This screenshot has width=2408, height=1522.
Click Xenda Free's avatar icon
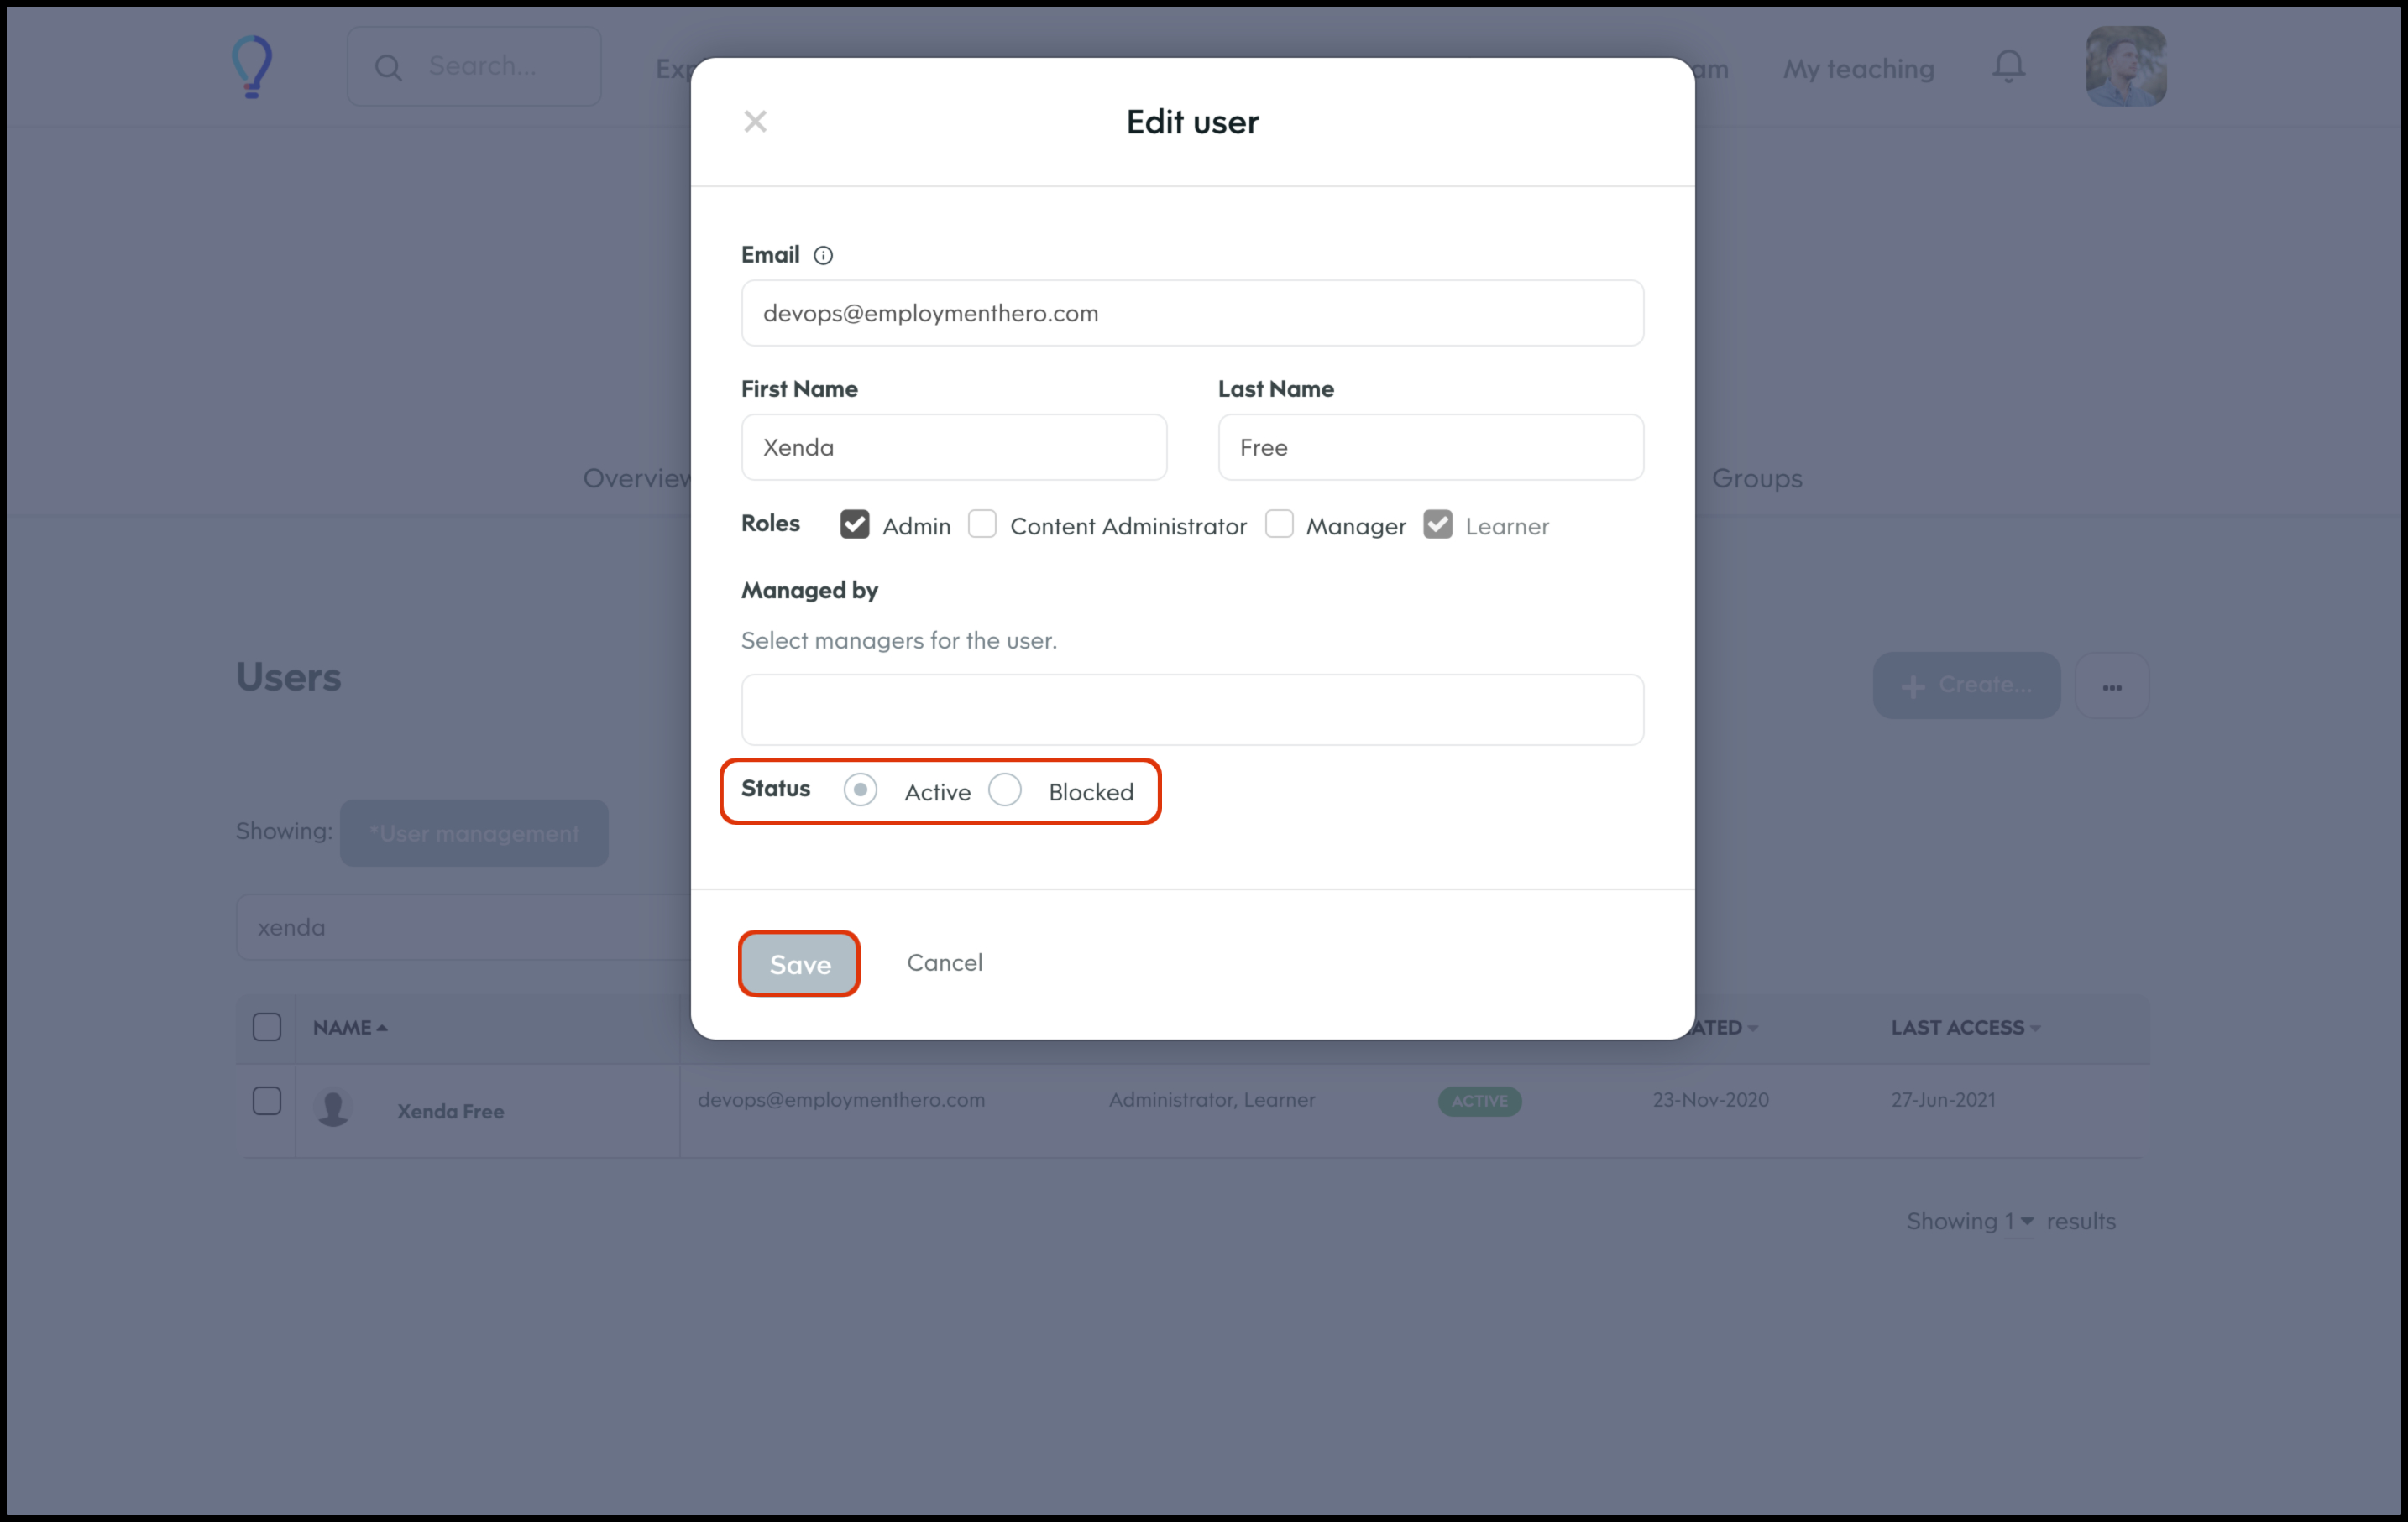click(333, 1108)
